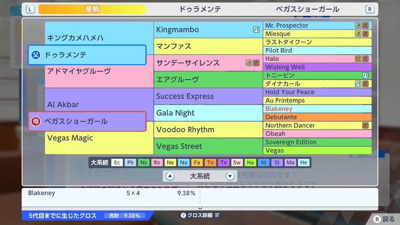
Task: Click the Vegas Street cell
Action: (208, 146)
